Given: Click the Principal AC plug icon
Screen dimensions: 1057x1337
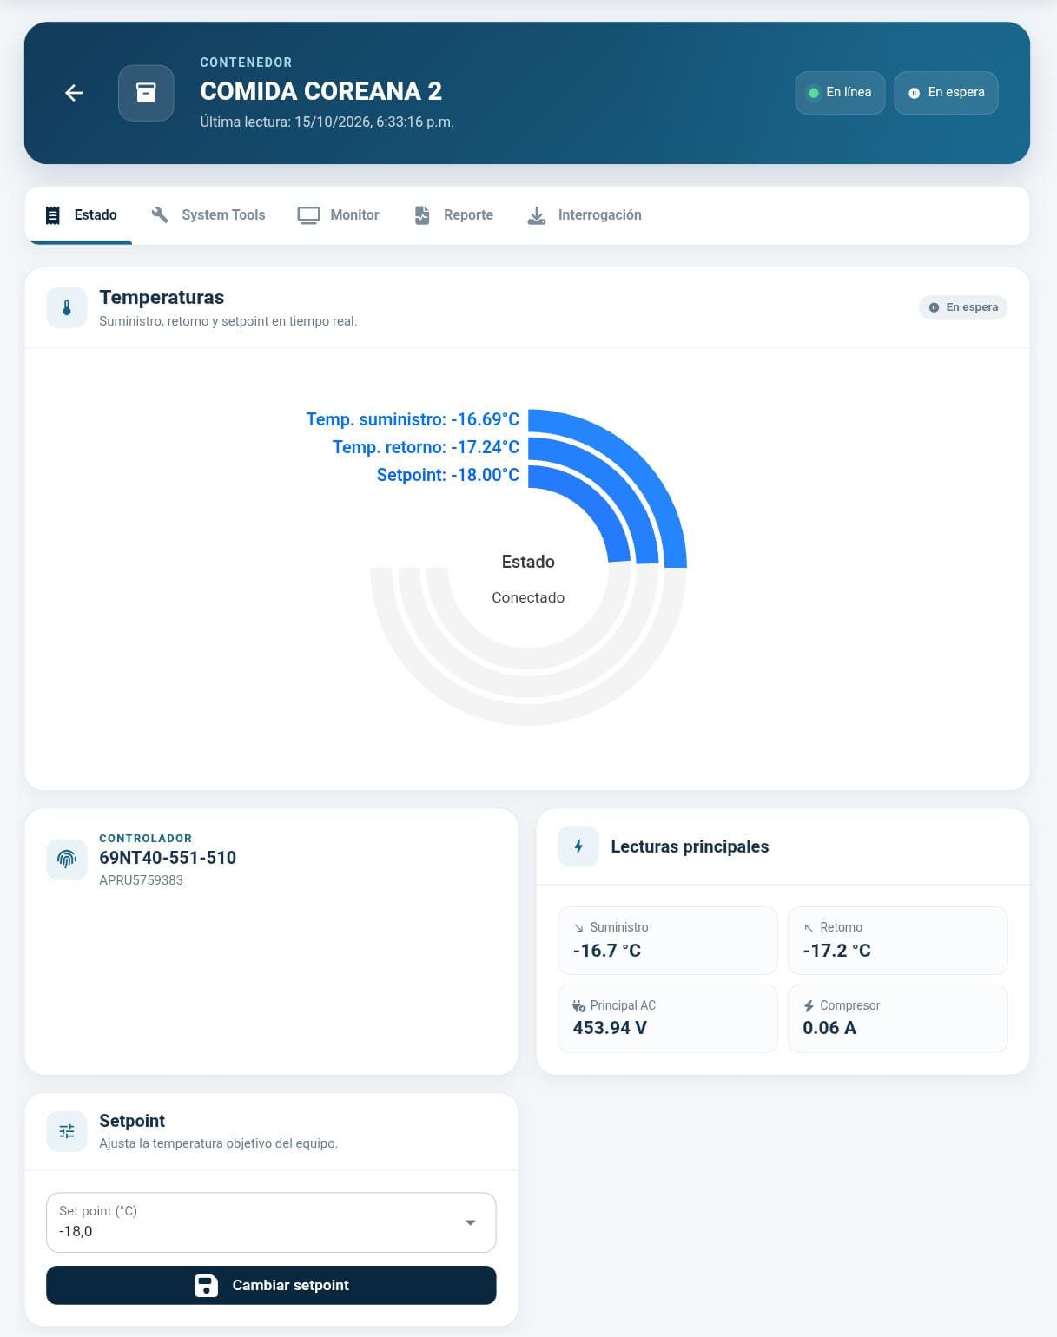Looking at the screenshot, I should [x=579, y=1006].
